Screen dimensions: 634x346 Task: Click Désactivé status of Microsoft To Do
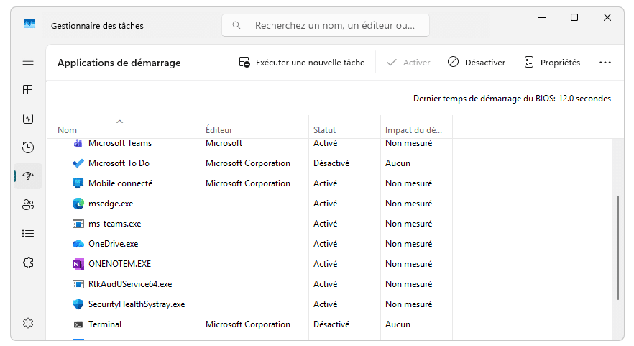[331, 163]
